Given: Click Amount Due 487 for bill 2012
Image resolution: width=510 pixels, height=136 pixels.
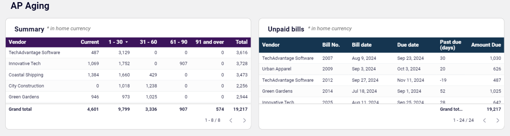Looking at the screenshot, I should (497, 80).
